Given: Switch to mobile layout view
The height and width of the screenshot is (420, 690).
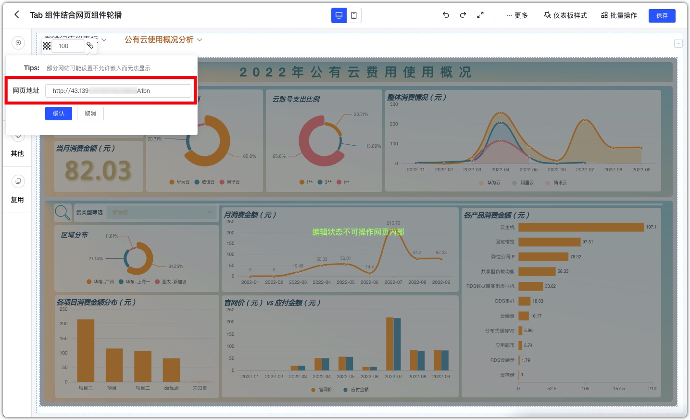Looking at the screenshot, I should click(354, 15).
